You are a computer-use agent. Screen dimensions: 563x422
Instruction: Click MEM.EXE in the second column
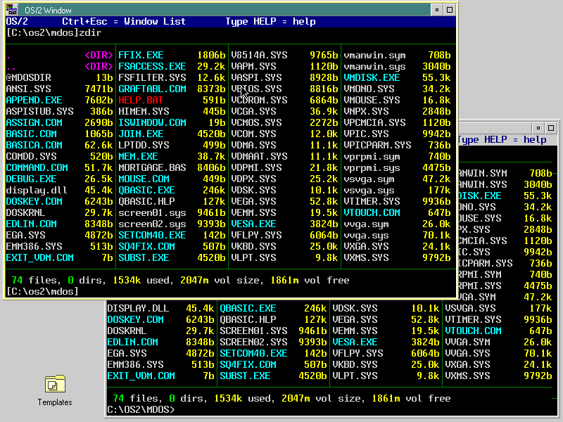click(138, 156)
